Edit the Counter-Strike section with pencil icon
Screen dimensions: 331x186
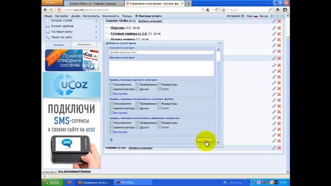[x=274, y=21]
